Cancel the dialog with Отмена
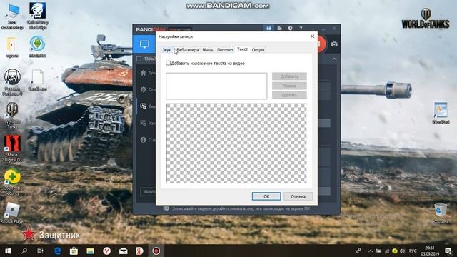Screen dimensions: 457x257 (298, 196)
